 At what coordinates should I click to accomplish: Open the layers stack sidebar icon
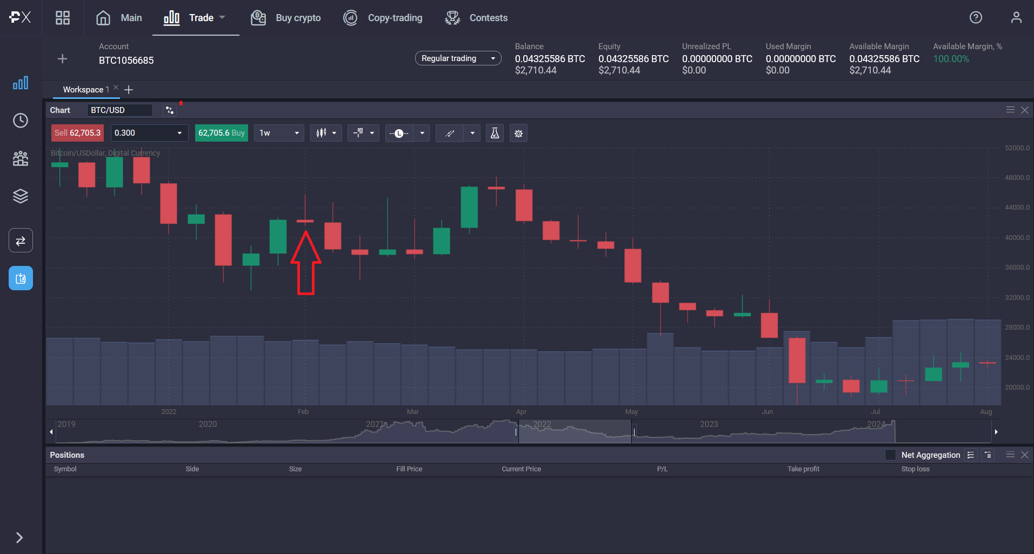click(x=21, y=196)
